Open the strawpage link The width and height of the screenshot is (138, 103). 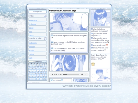click(33, 20)
